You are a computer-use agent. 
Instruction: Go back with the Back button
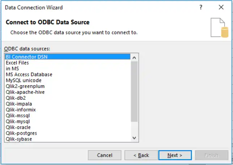tap(141, 155)
